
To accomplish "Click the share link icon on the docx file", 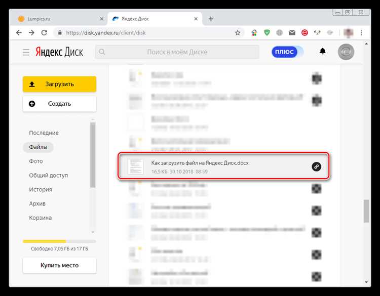I will click(316, 167).
